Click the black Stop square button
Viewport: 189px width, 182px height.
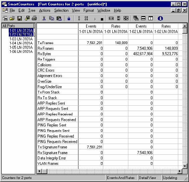point(102,19)
